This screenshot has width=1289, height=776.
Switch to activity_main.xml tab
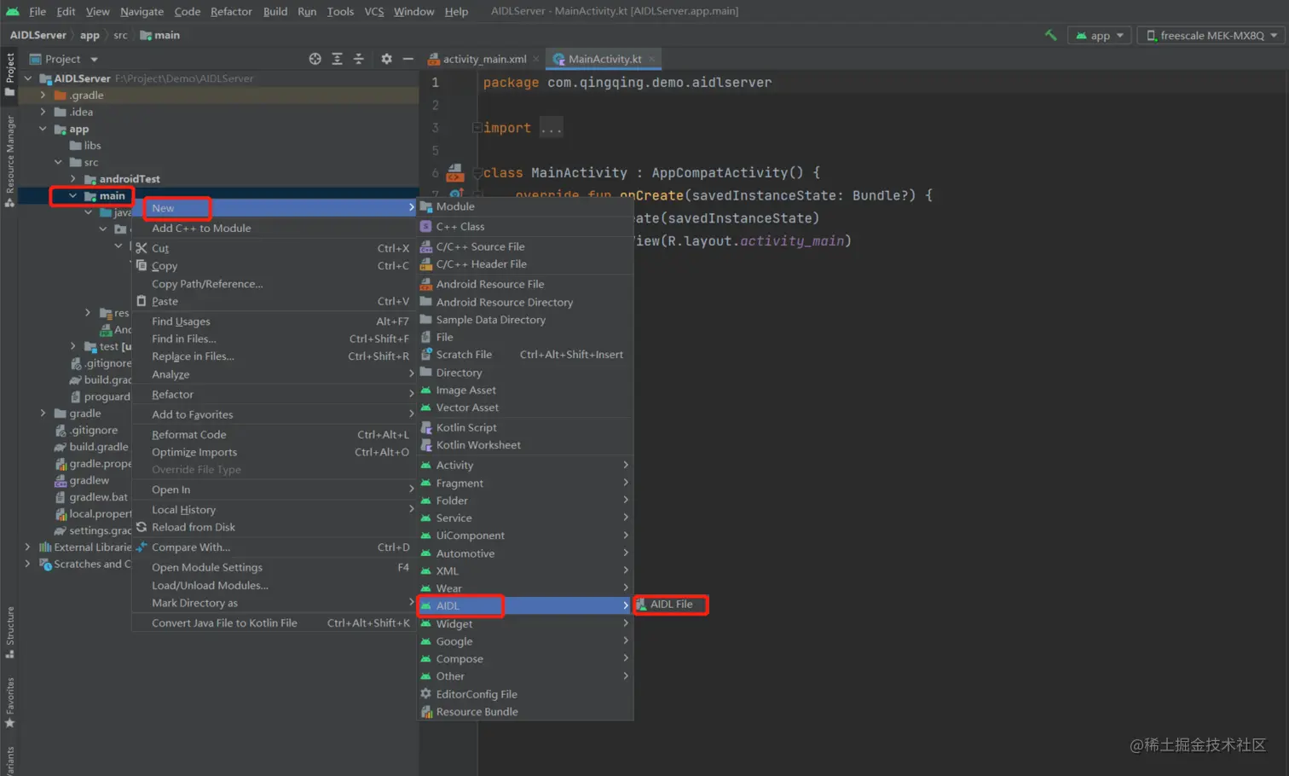484,59
